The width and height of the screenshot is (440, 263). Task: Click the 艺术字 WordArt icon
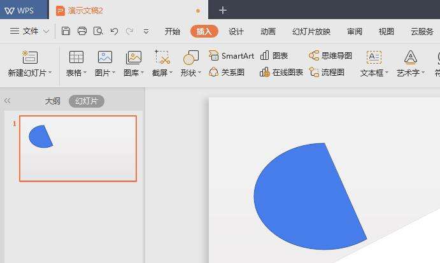410,57
